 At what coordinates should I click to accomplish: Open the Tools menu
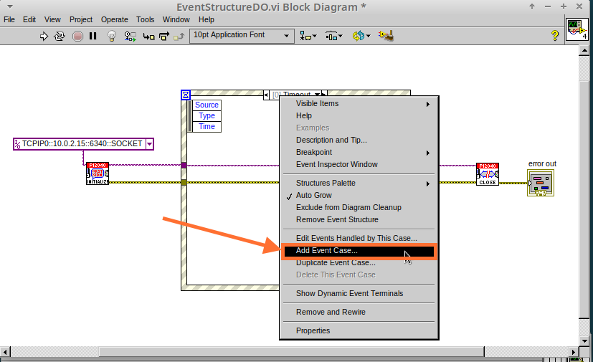[x=146, y=19]
